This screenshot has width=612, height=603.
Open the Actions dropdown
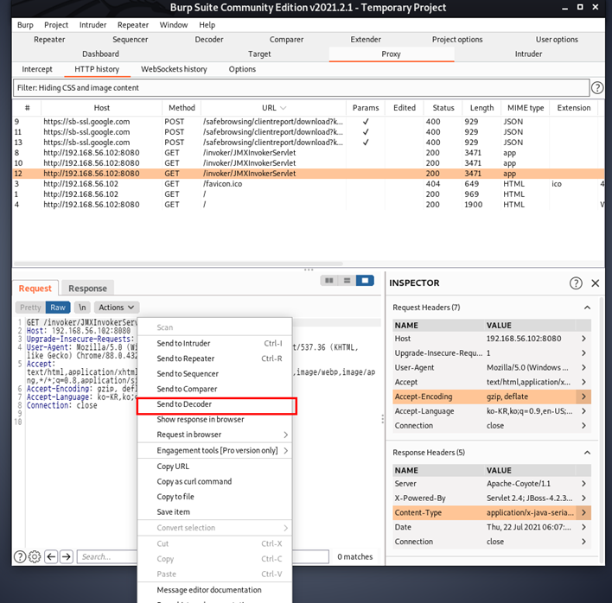coord(117,308)
